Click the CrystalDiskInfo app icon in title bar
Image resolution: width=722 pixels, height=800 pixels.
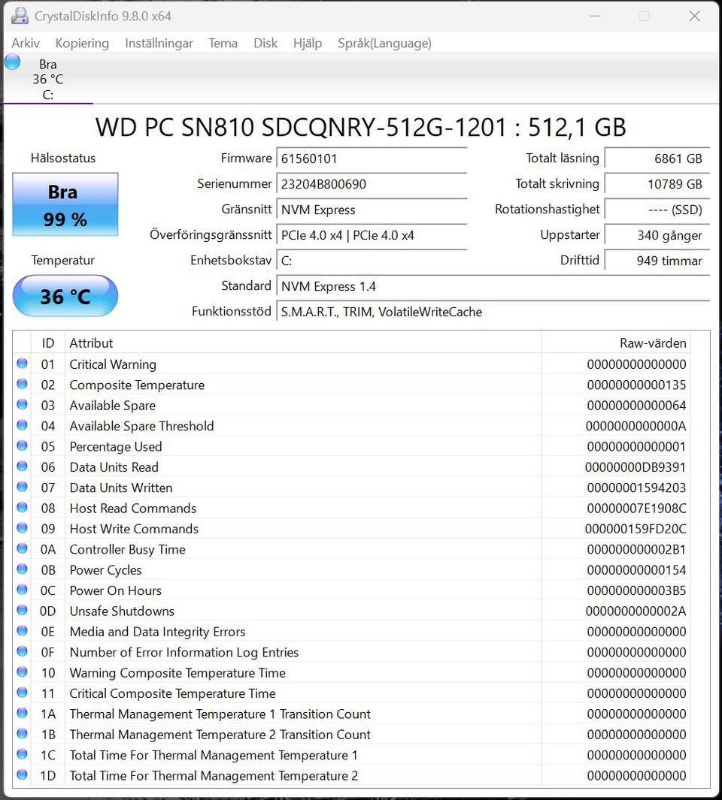point(20,16)
